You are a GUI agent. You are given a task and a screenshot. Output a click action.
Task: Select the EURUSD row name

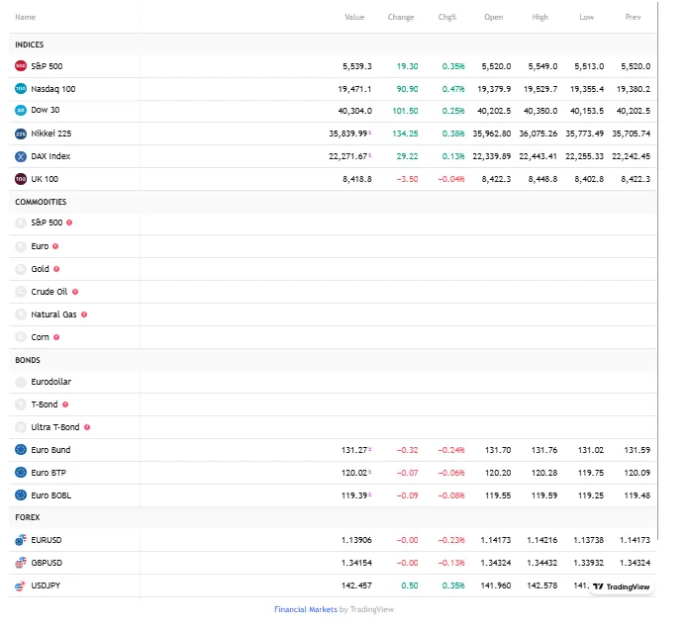coord(47,540)
